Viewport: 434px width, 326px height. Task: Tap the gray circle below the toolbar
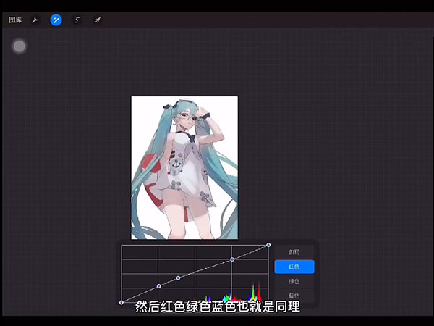20,46
